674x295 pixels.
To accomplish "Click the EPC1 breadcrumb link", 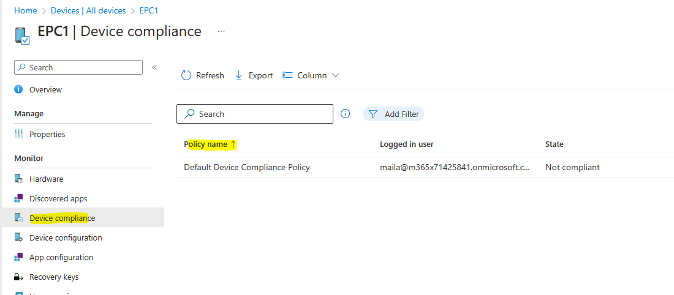I will coord(149,11).
